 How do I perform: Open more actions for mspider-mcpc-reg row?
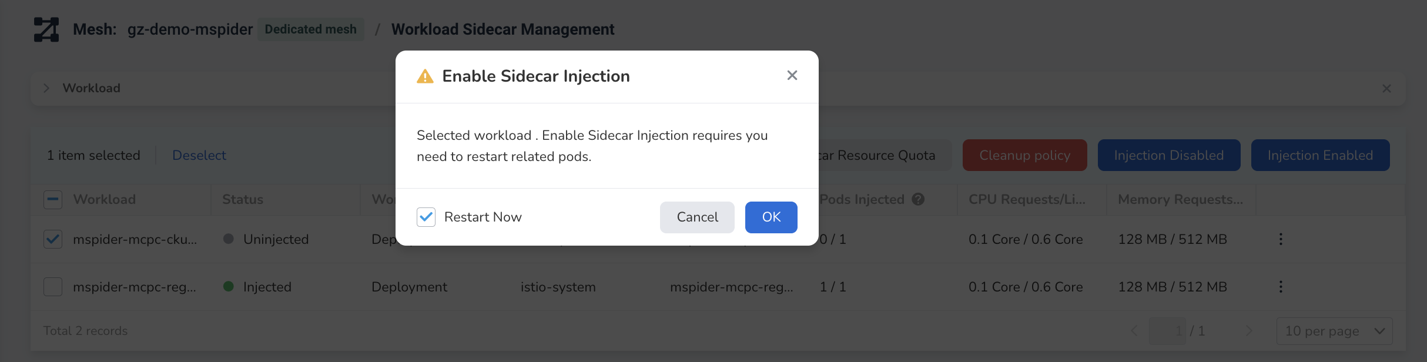click(1281, 287)
